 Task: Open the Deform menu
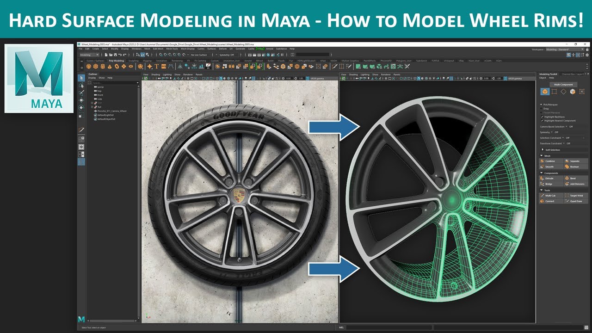tap(222, 49)
